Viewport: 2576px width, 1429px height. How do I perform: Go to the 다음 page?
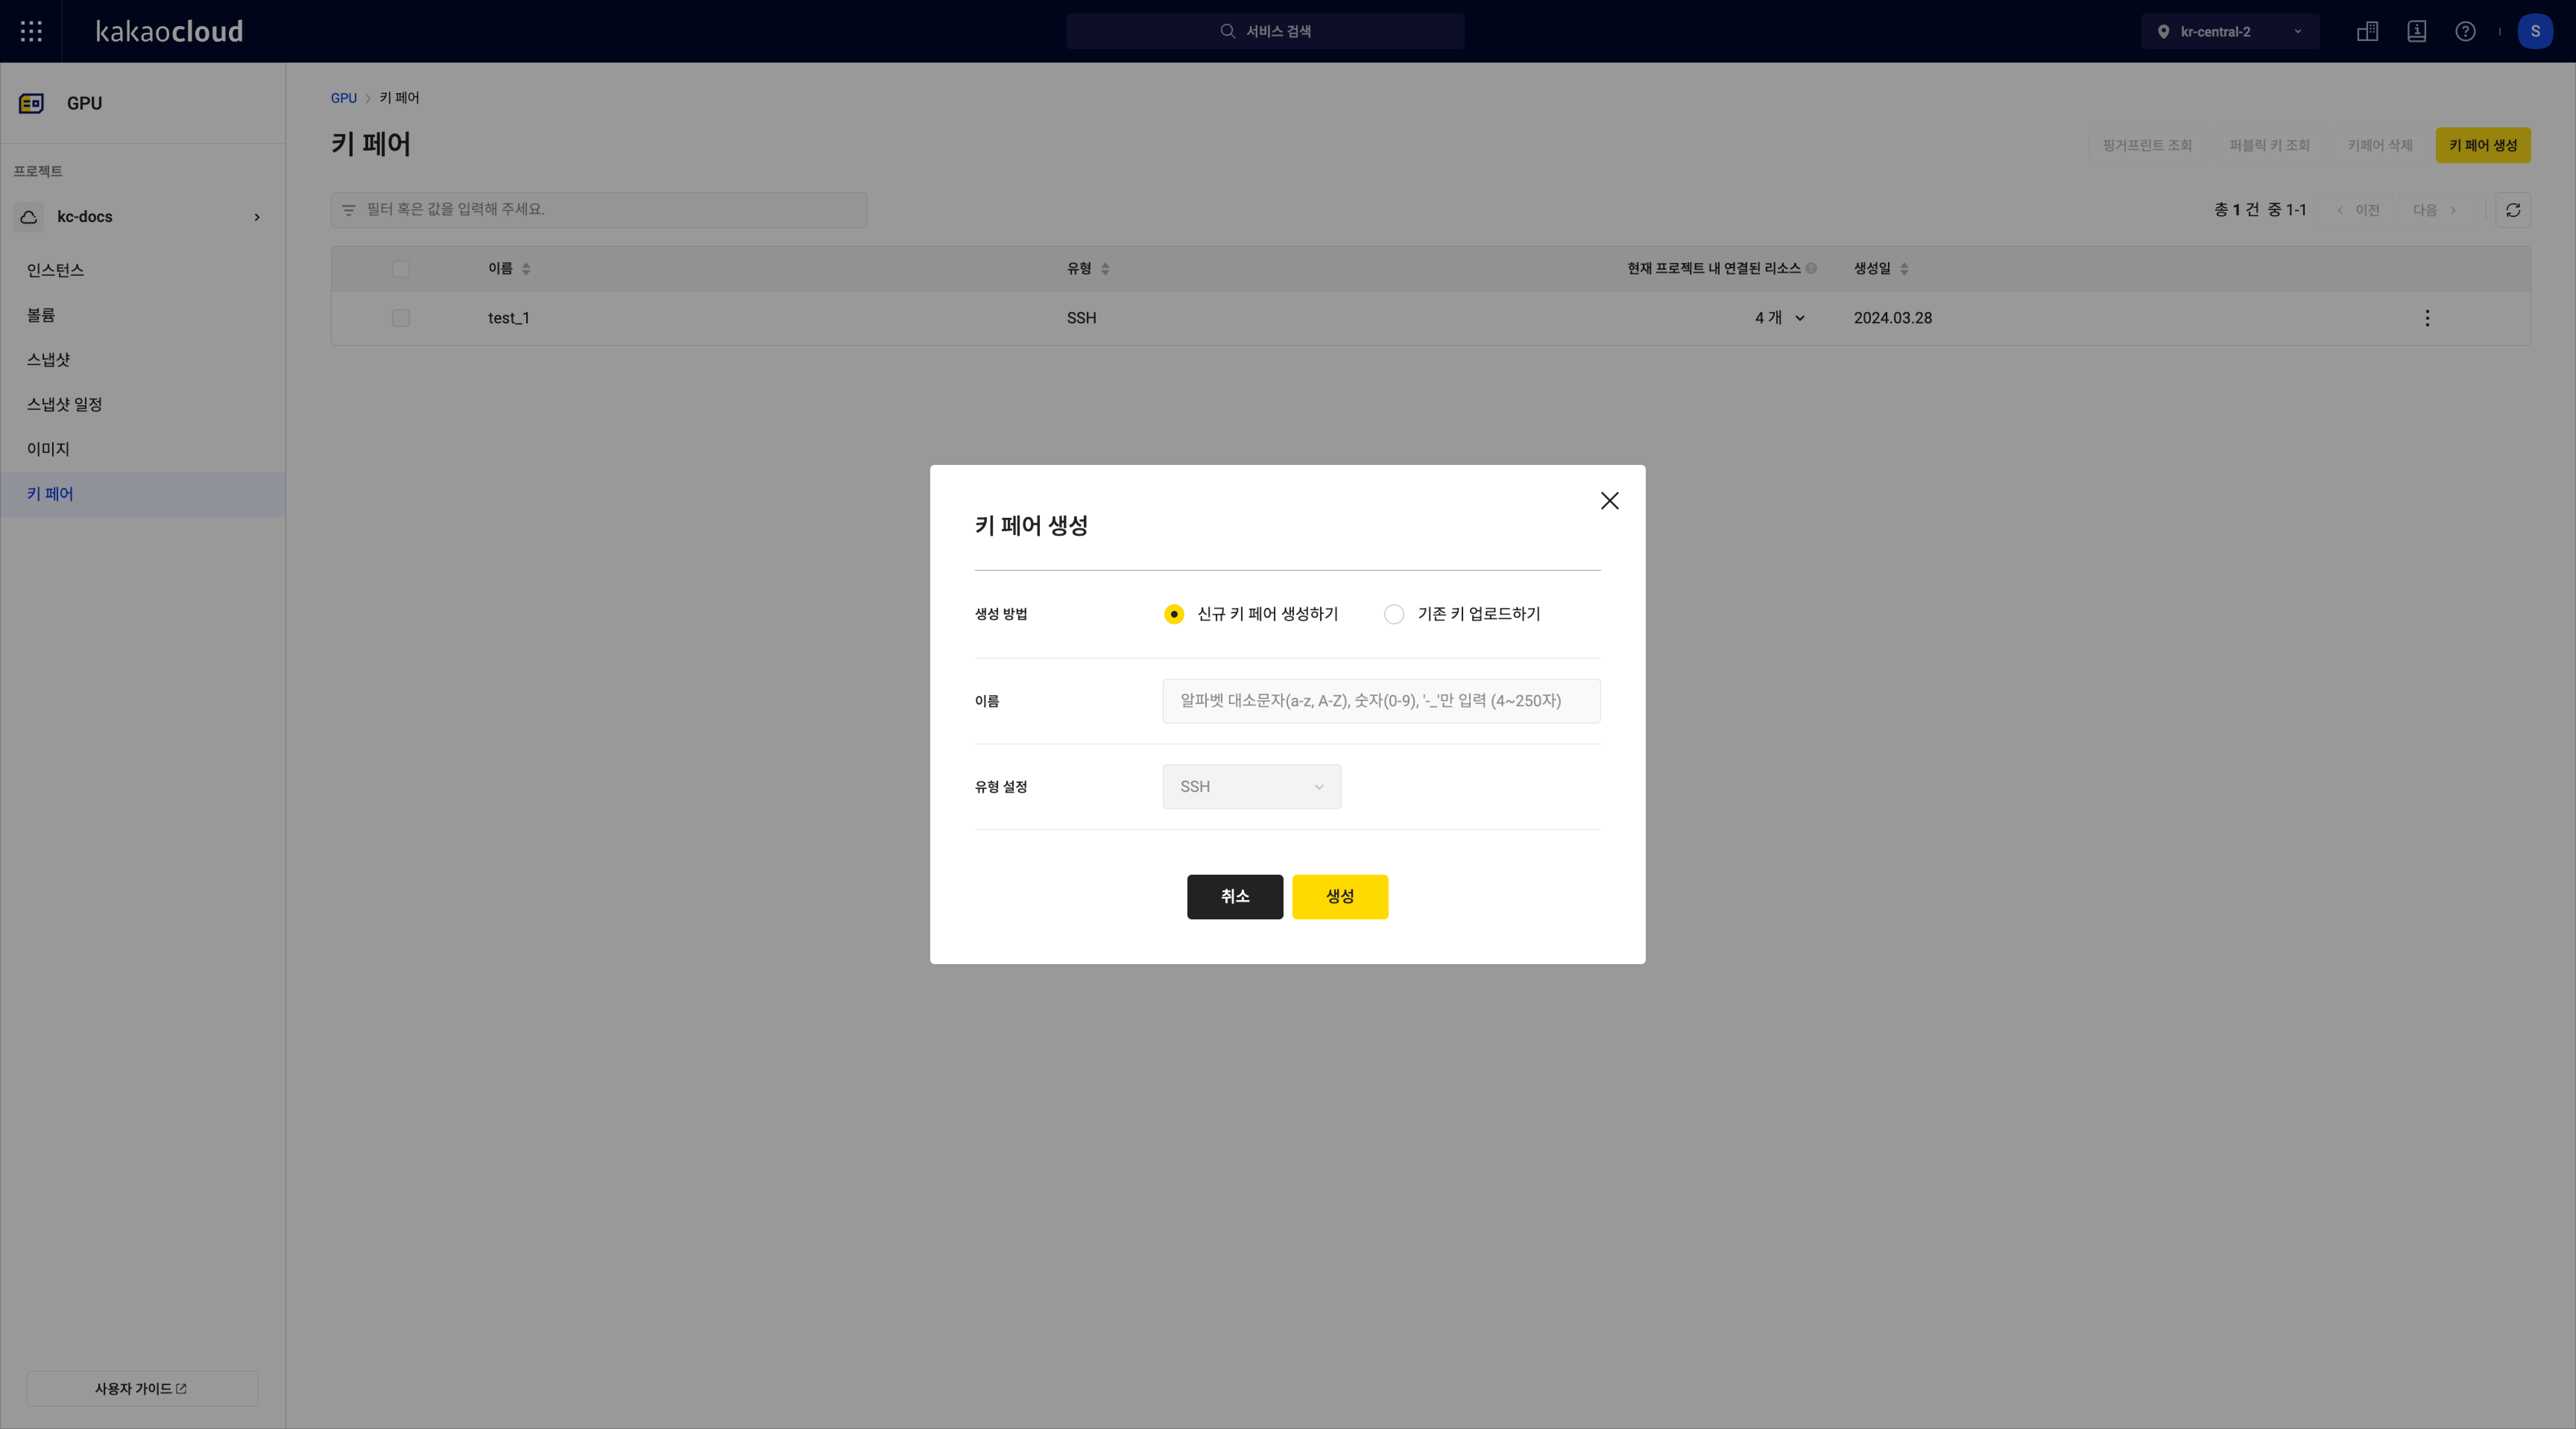[x=2435, y=210]
